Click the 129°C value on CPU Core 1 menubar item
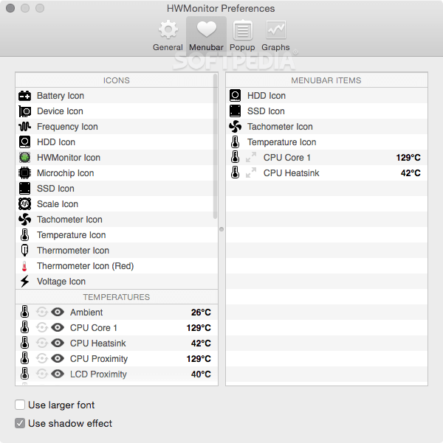This screenshot has width=443, height=443. (x=408, y=157)
